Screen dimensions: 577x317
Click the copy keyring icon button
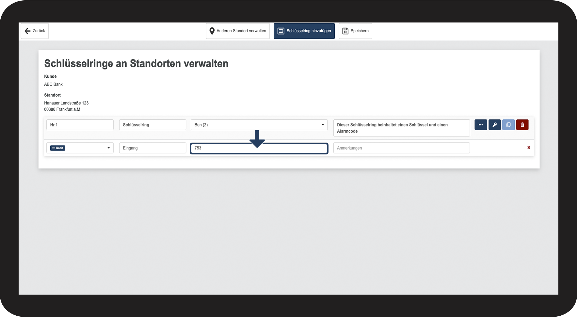coord(508,125)
